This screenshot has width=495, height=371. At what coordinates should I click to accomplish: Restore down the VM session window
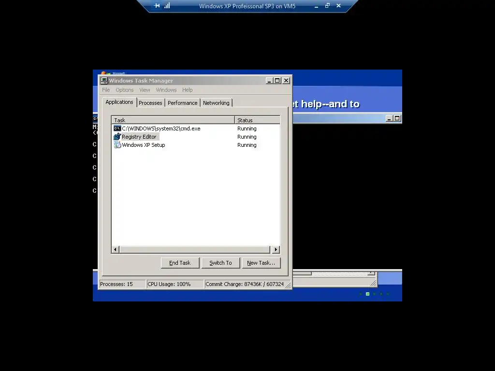(327, 6)
